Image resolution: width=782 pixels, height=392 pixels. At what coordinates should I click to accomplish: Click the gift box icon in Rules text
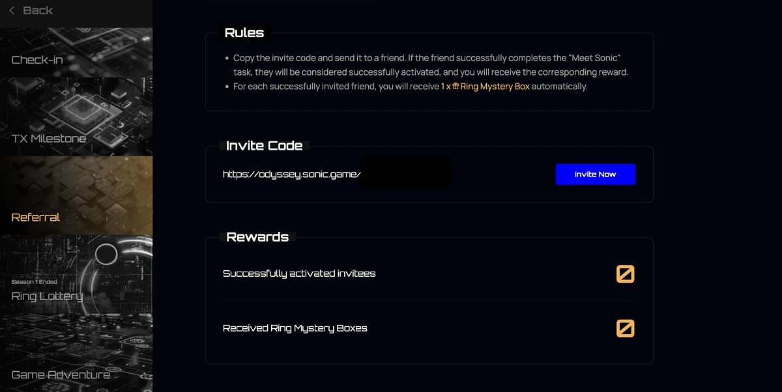tap(456, 86)
